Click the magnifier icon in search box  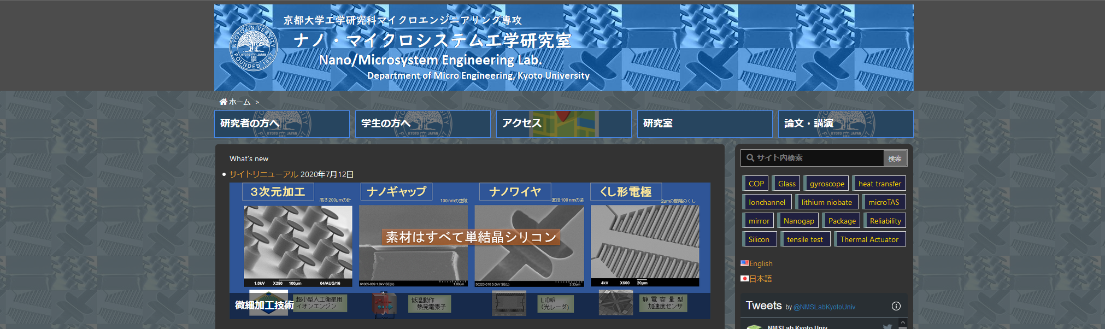[750, 158]
